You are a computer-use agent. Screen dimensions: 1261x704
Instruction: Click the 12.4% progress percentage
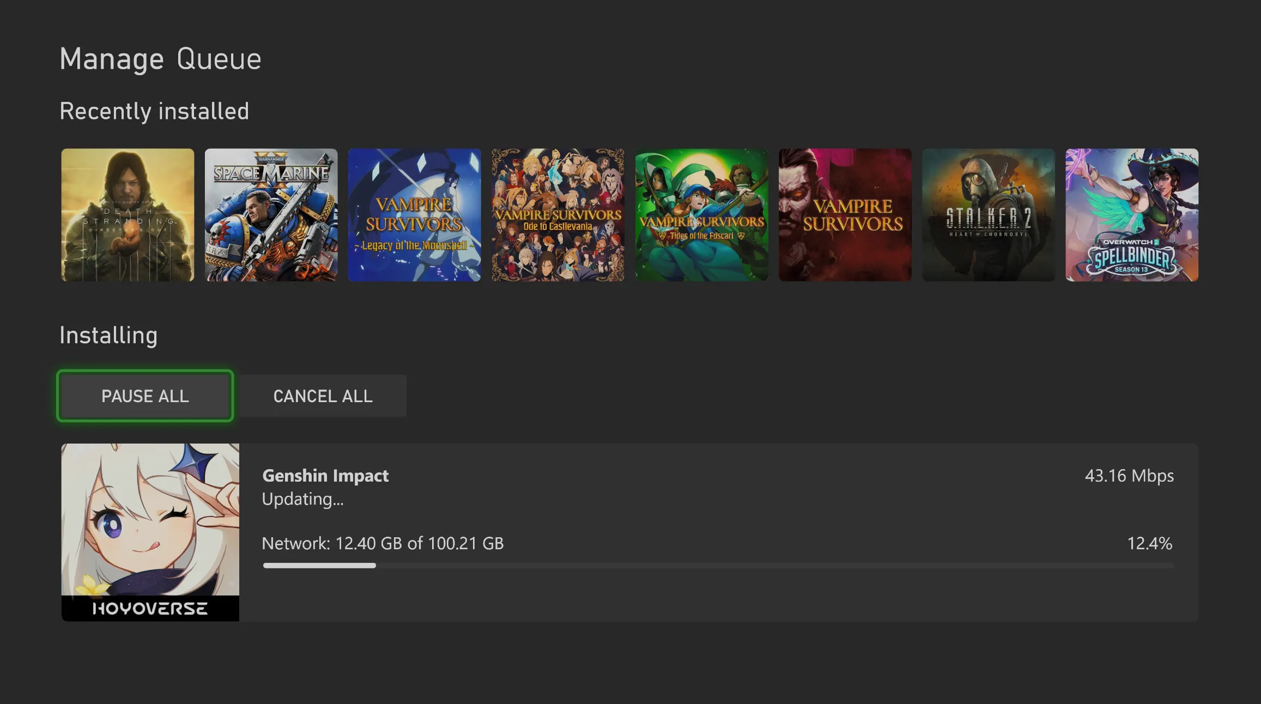tap(1149, 543)
